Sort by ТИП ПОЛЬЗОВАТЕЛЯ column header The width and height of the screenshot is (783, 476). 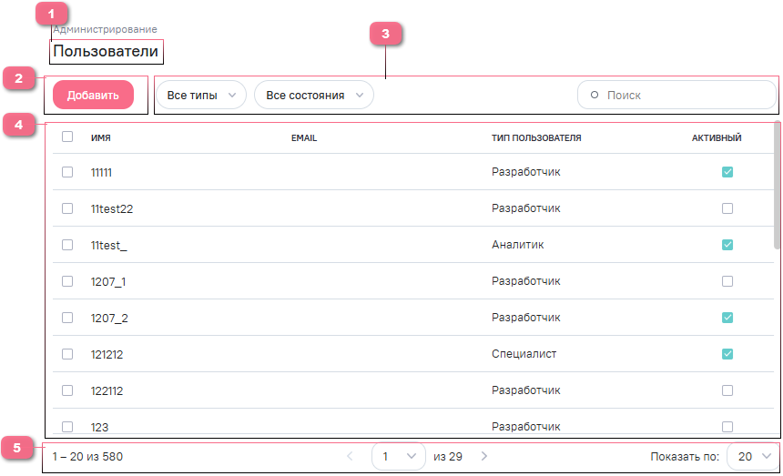pos(536,138)
